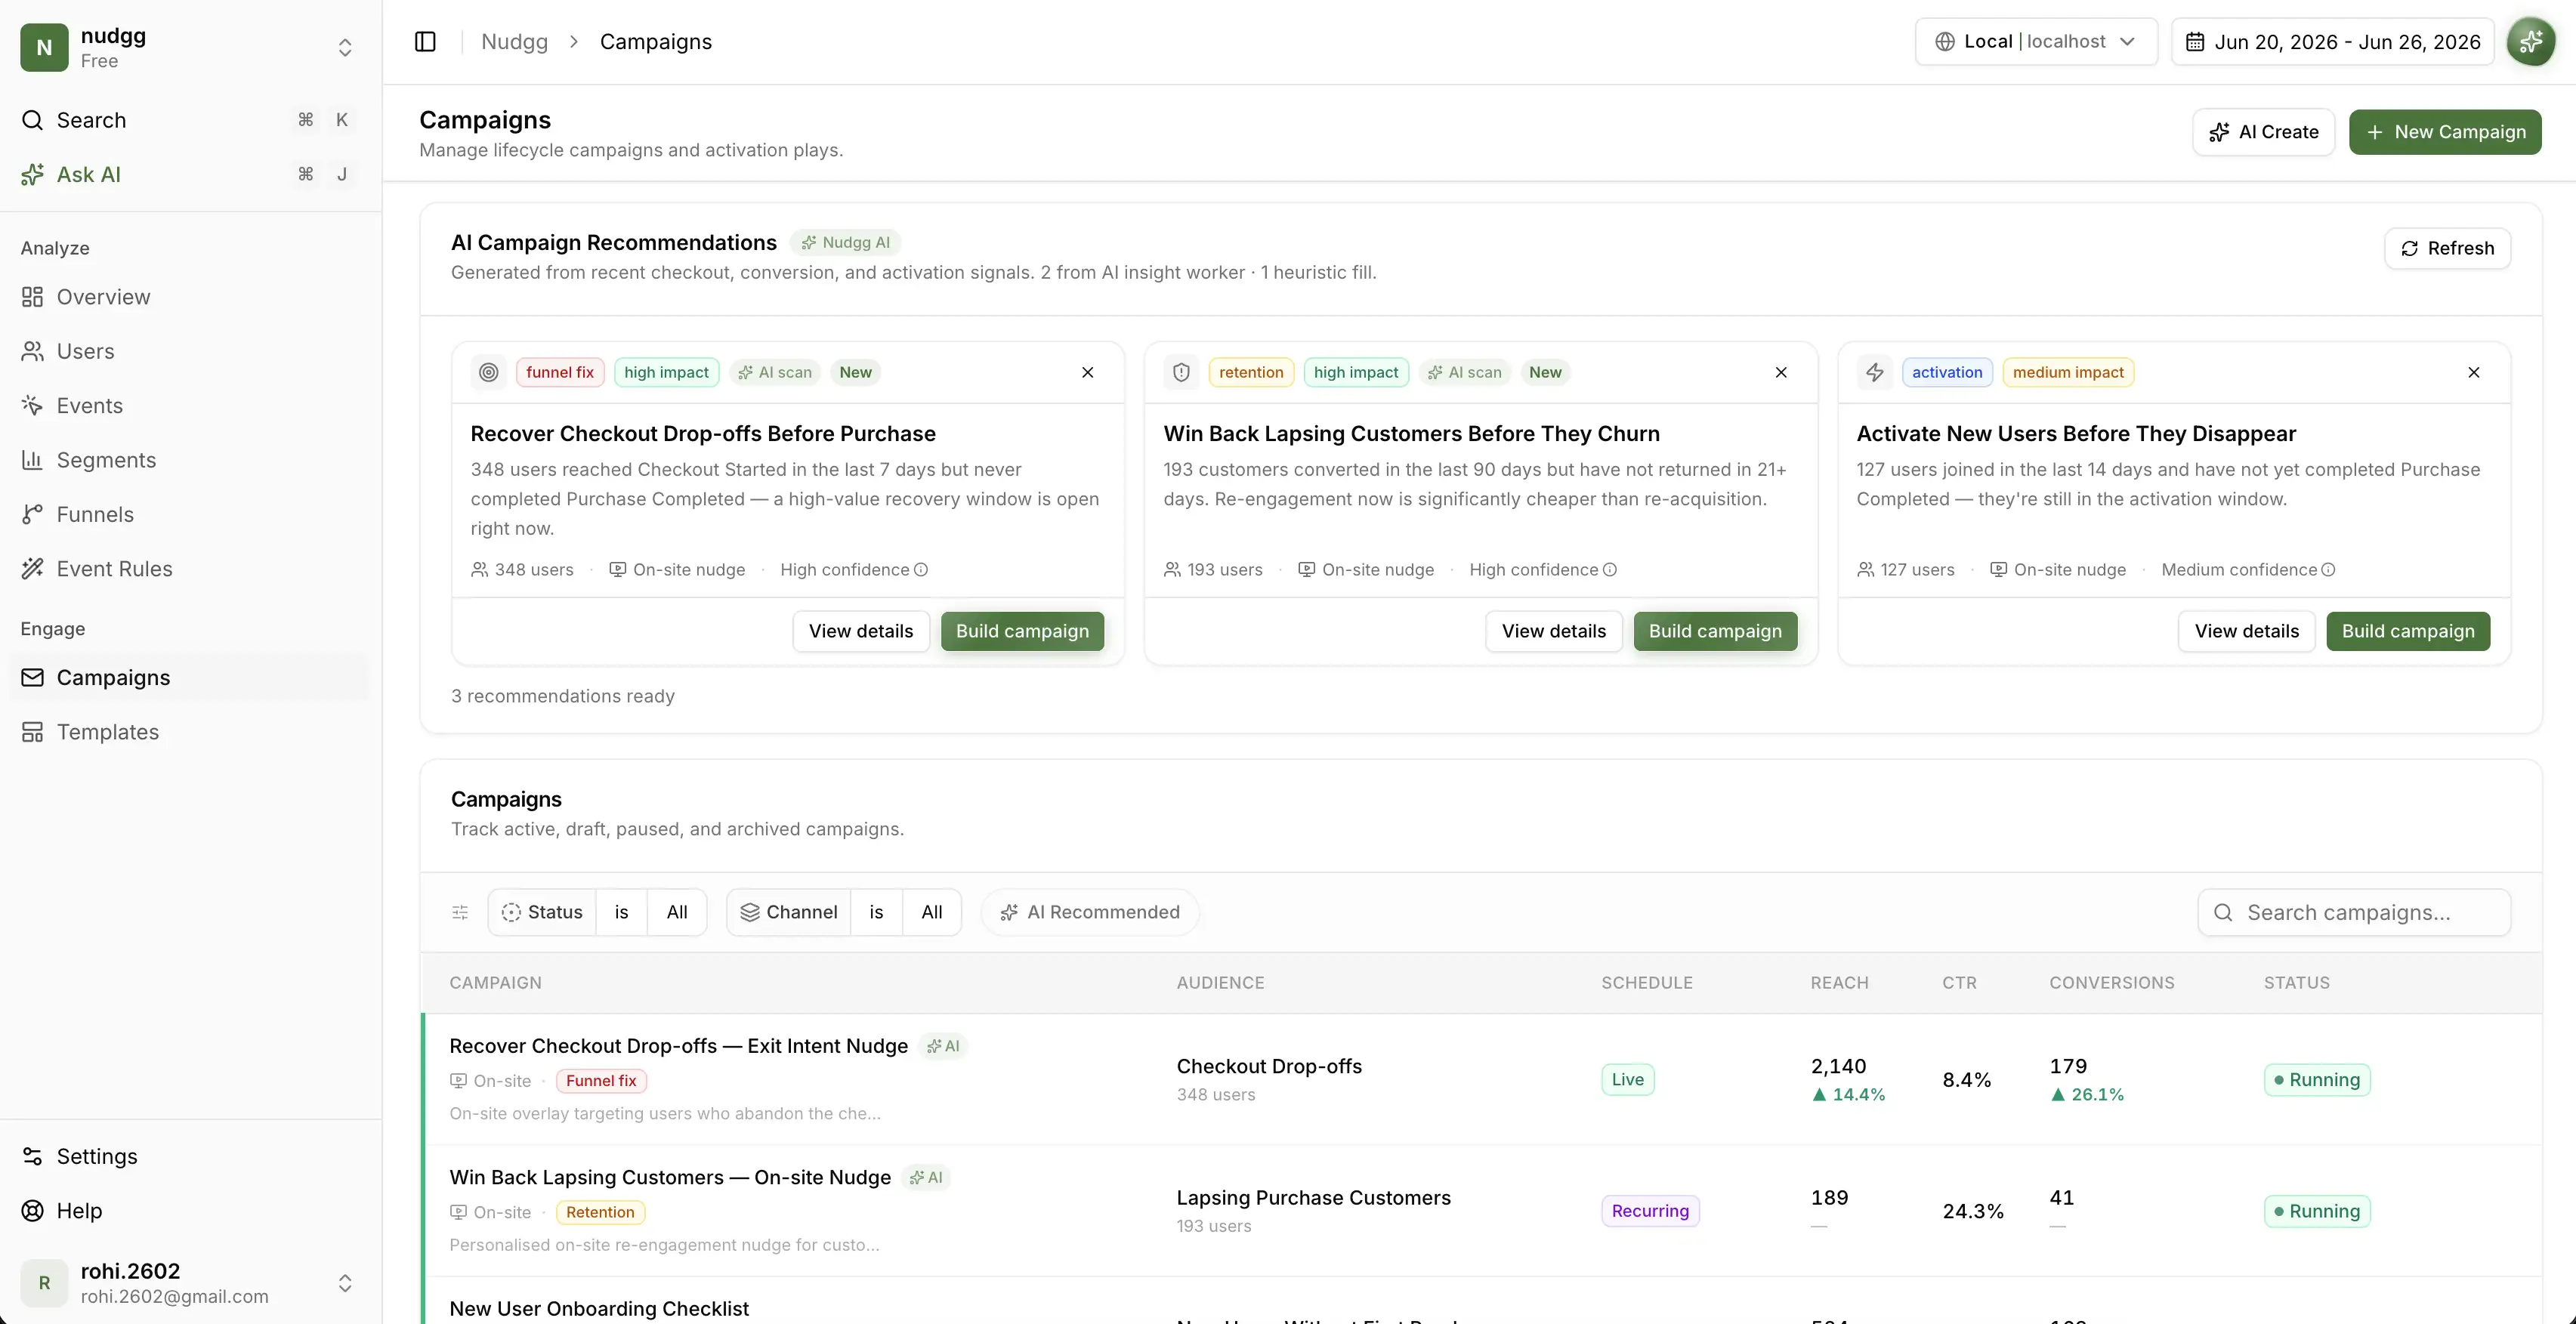
Task: Click the CONVERSIONS column header
Action: click(x=2111, y=983)
